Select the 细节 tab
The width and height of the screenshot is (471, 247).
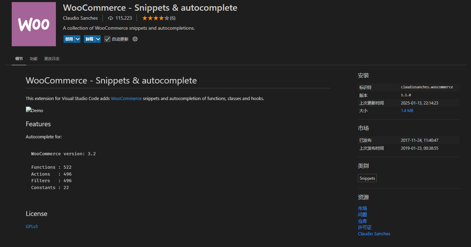[x=19, y=59]
